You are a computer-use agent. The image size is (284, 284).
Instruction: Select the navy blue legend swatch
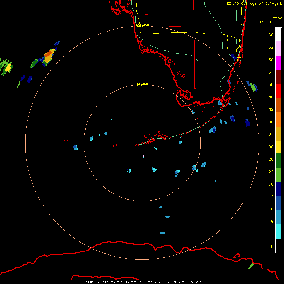[x=279, y=189]
